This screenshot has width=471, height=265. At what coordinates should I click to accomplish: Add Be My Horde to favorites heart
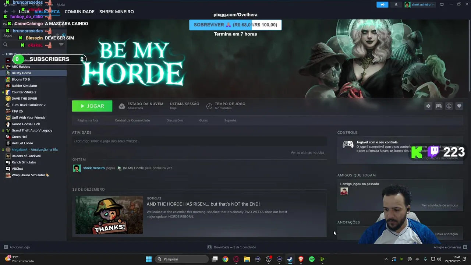(x=459, y=106)
